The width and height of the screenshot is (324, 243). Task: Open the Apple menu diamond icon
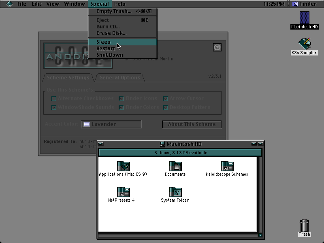[x=9, y=4]
